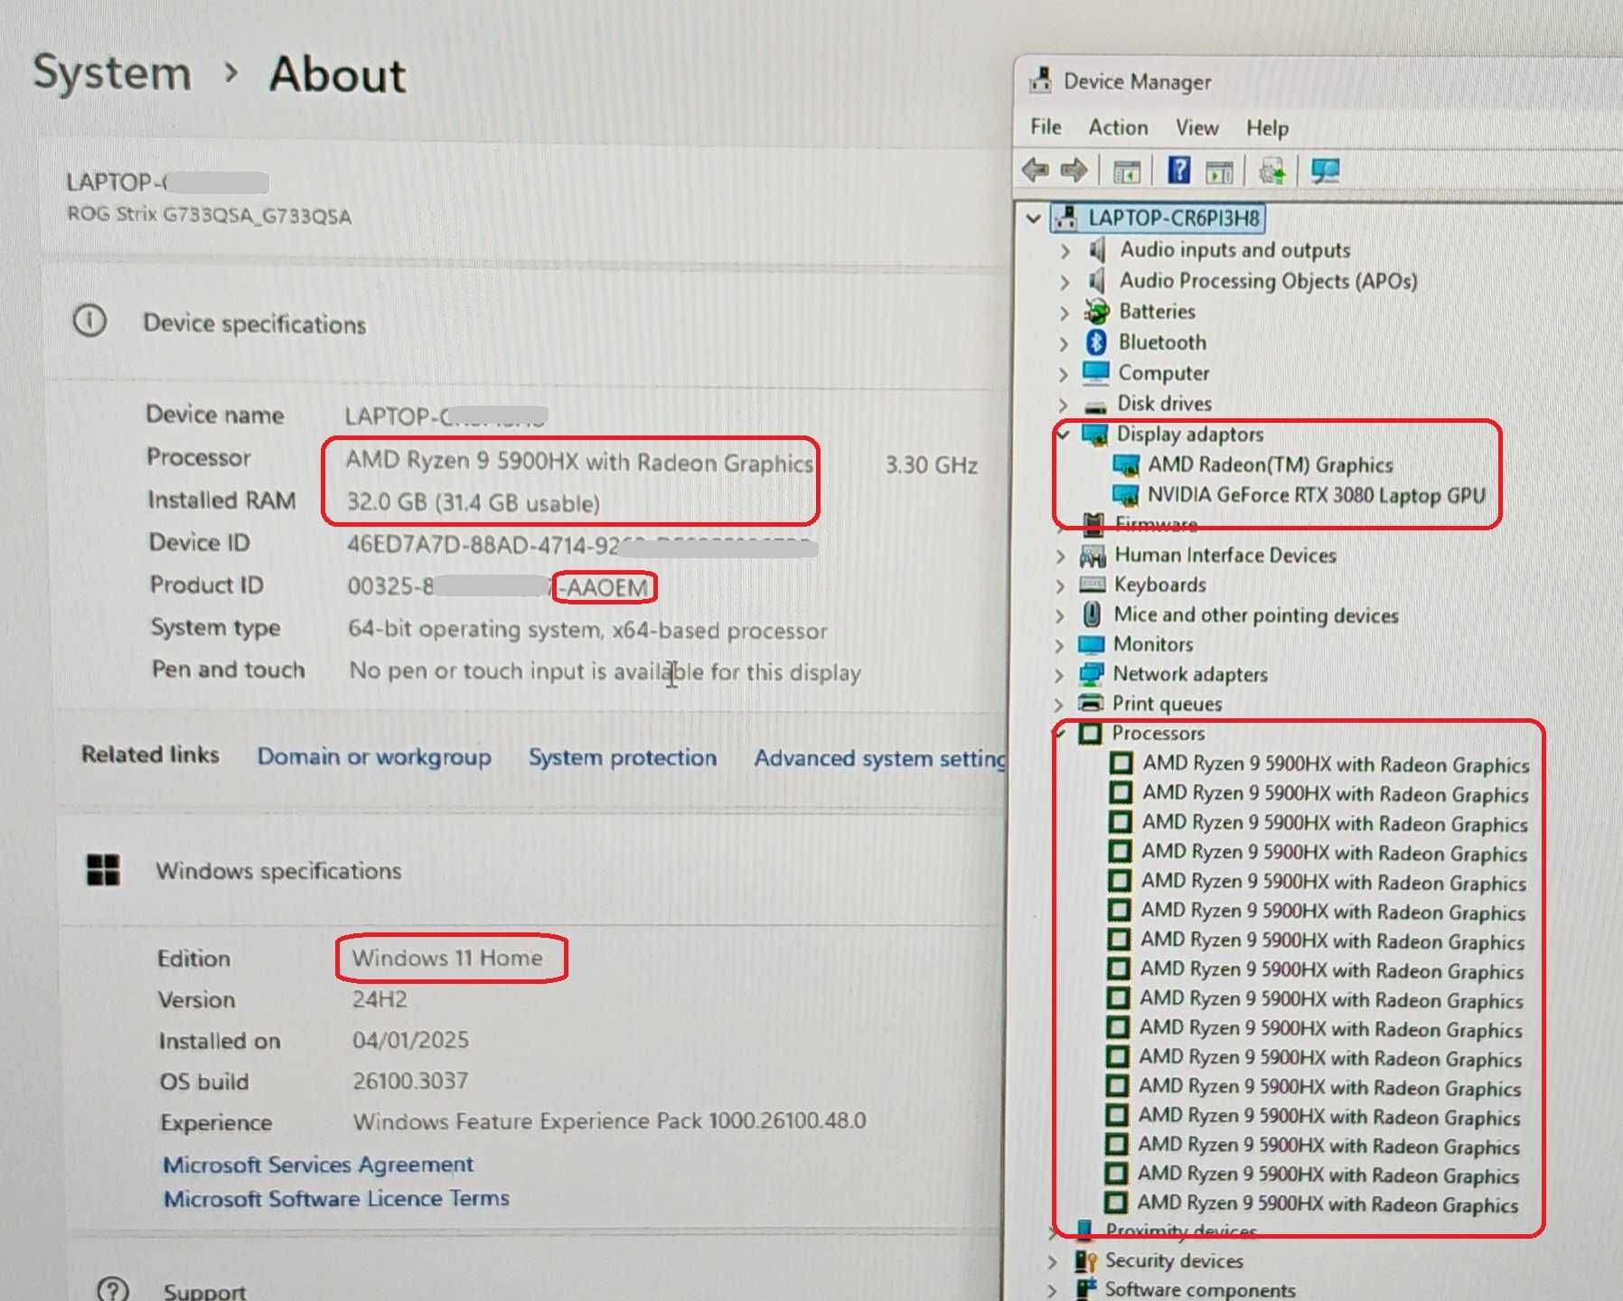Click the Human Interface Devices icon
This screenshot has height=1301, width=1623.
[1093, 555]
